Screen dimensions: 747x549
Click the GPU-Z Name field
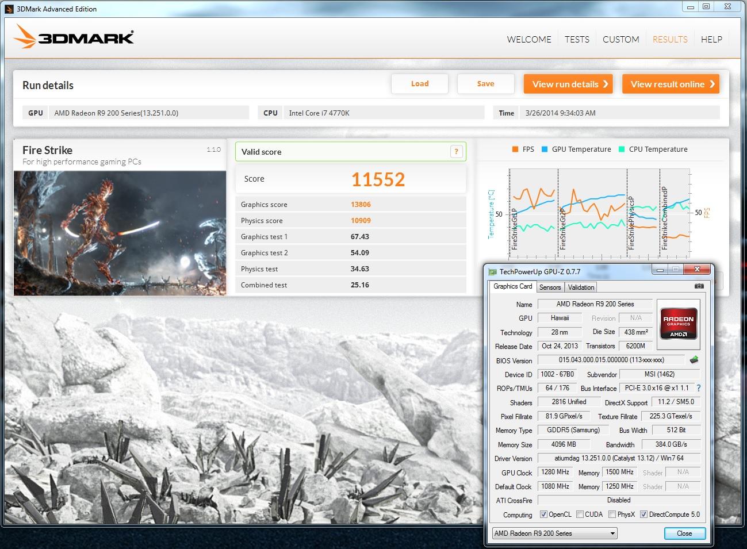[x=595, y=304]
